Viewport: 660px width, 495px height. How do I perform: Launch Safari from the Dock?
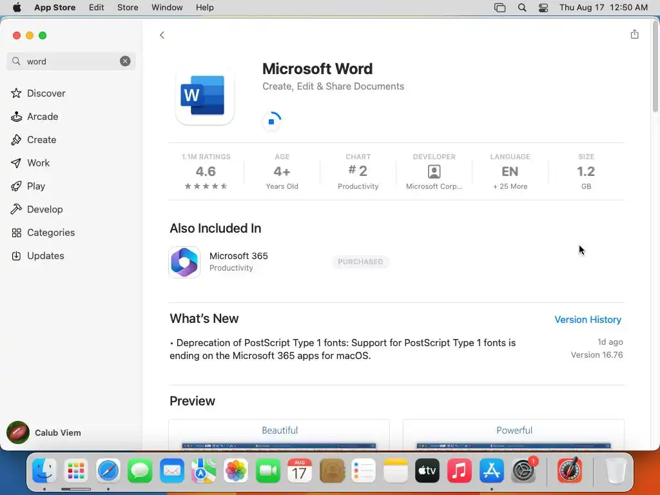tap(108, 470)
